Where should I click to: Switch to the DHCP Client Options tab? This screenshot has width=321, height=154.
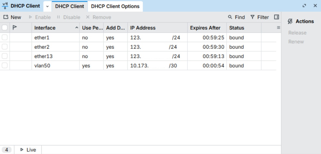tap(115, 6)
